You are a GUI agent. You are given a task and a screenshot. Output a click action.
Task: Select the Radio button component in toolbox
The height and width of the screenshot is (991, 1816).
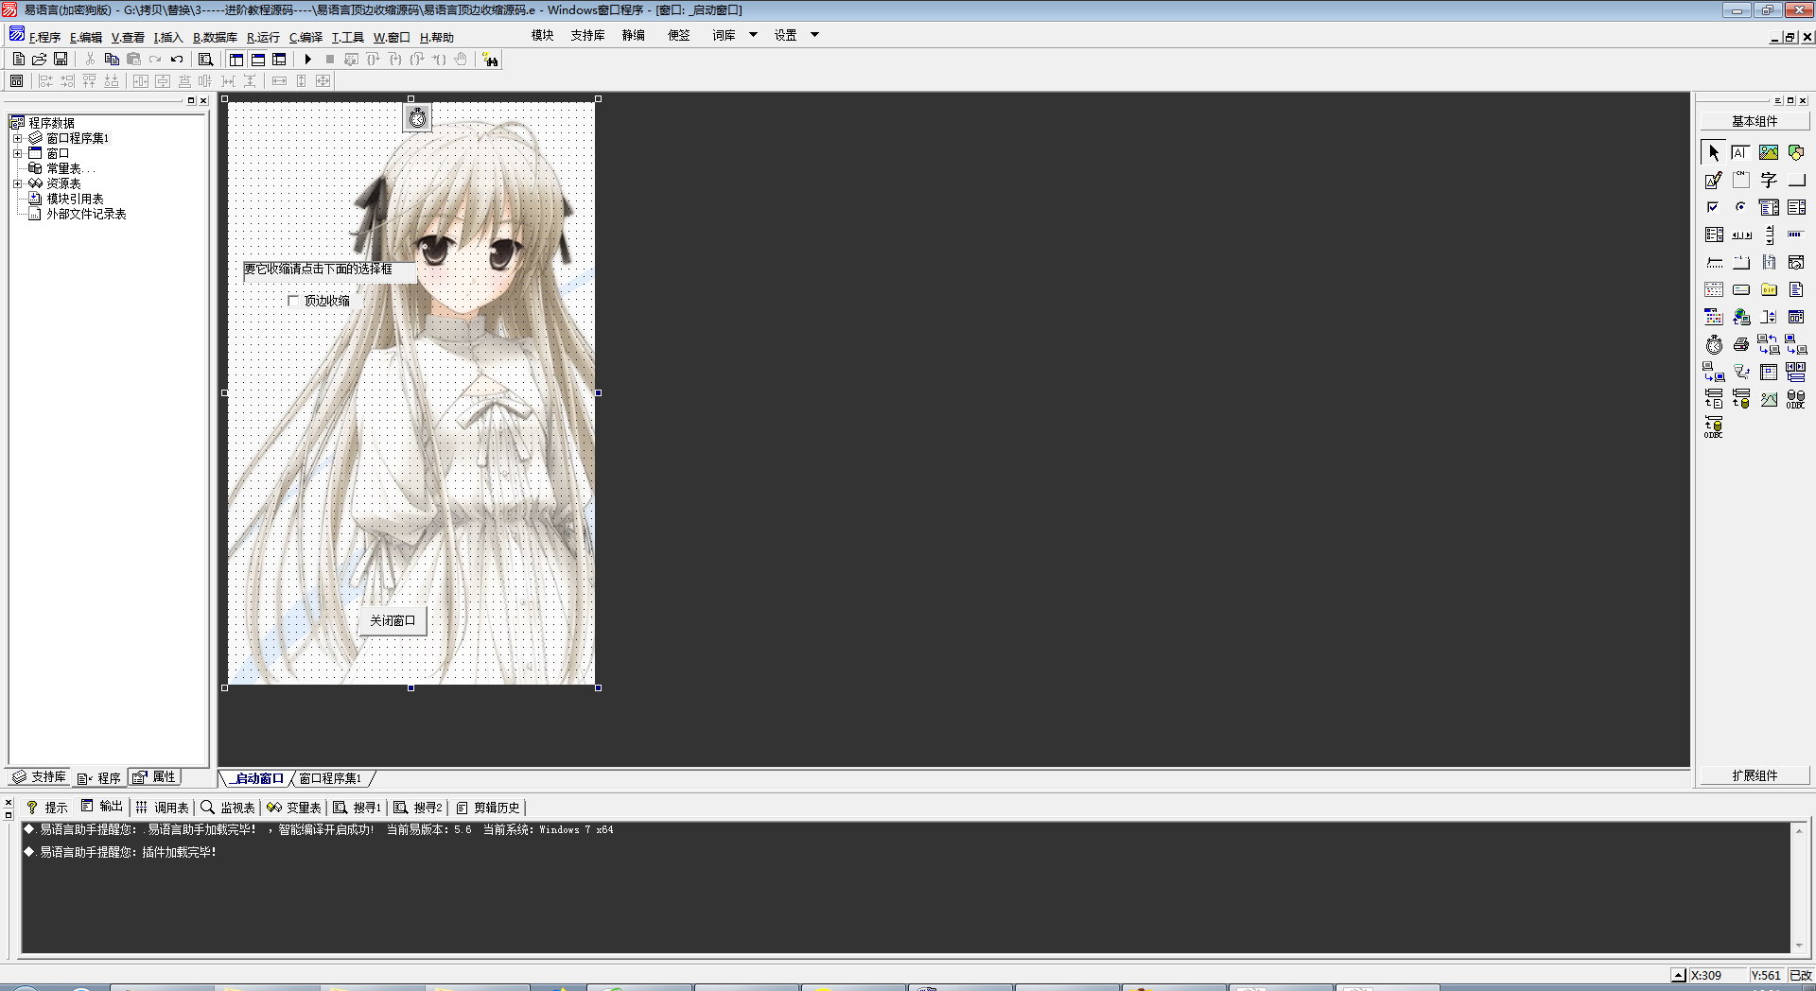(1741, 207)
